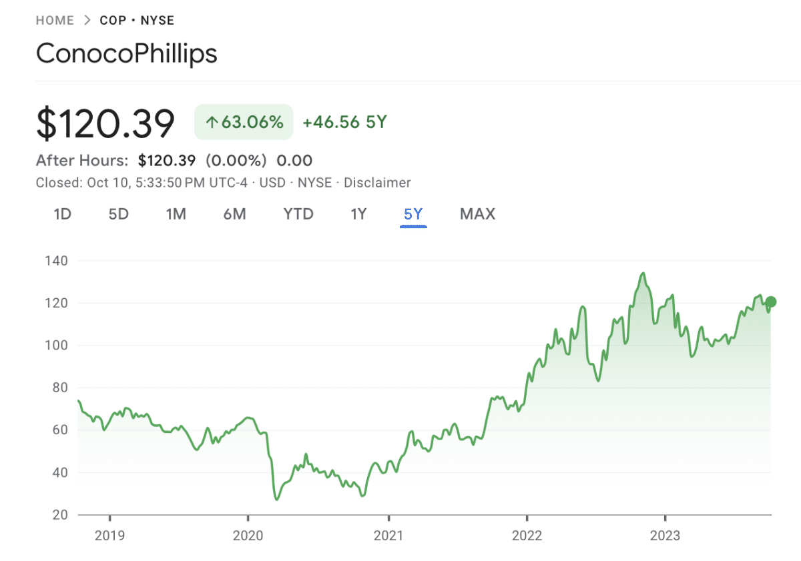The image size is (801, 561).
Task: Select the 1Y time range
Action: click(x=358, y=214)
